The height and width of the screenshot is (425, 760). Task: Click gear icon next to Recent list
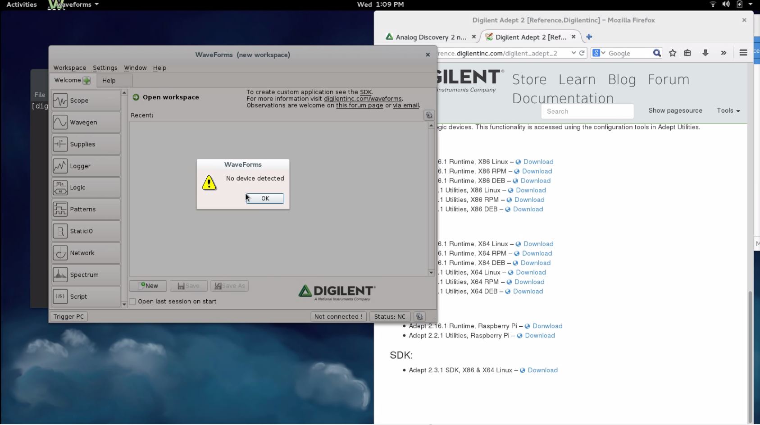tap(429, 115)
